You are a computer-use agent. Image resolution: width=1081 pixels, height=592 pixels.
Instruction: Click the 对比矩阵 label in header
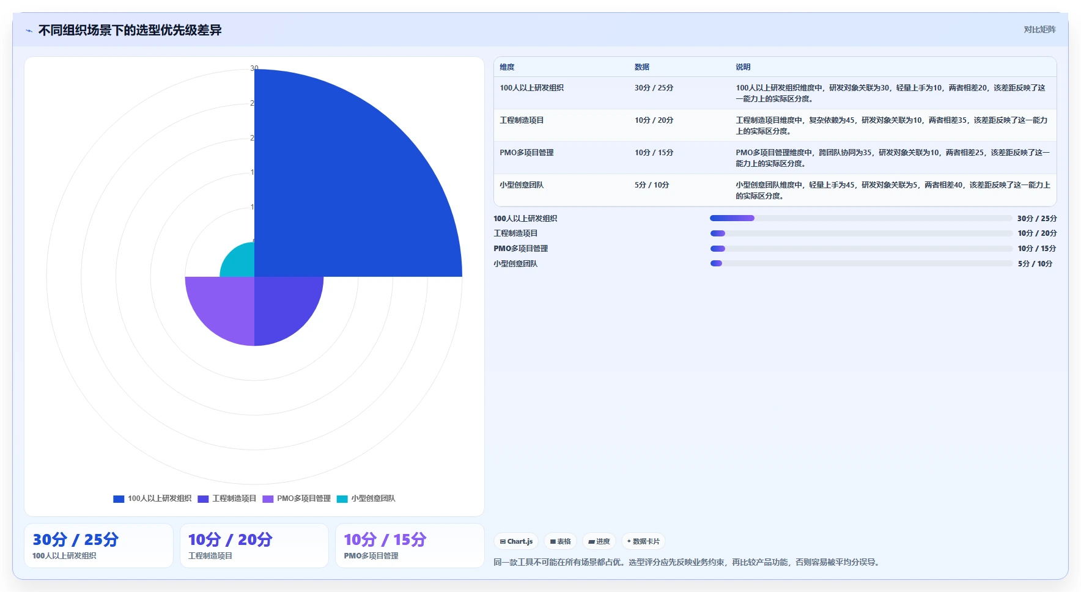pyautogui.click(x=1039, y=29)
